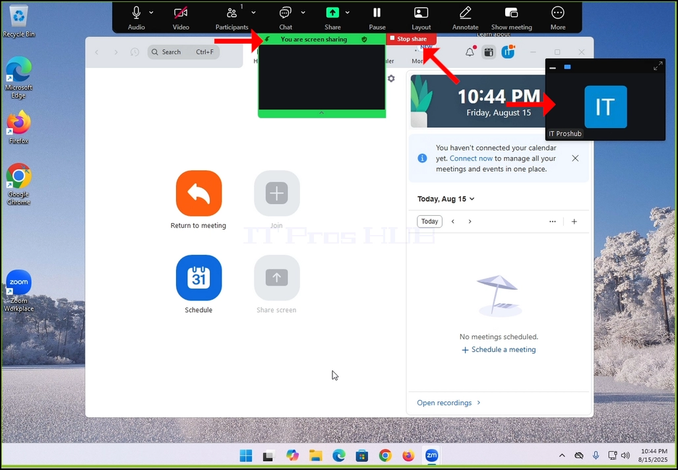Click the Today button in calendar
Viewport: 678px width, 470px height.
click(x=429, y=221)
